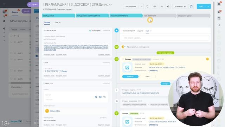Move deal to ПЕРЕДАНО НА СОГЛАСОВАНИЕ stage

tap(92, 16)
